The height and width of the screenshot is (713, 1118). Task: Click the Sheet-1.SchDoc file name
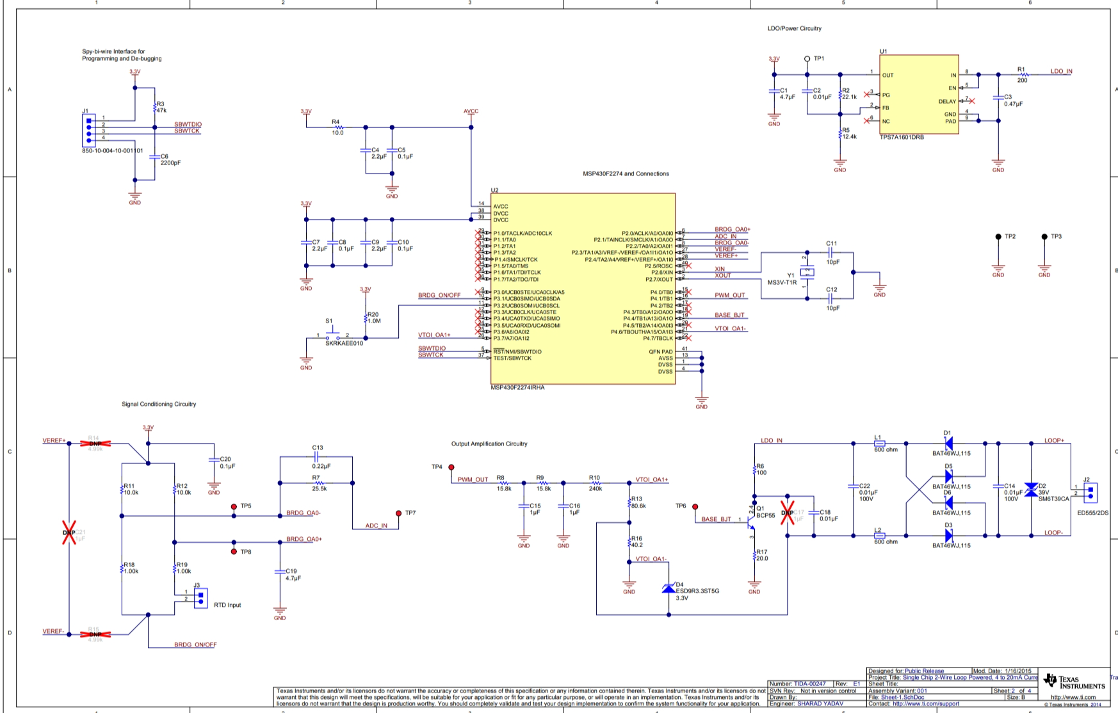click(902, 697)
